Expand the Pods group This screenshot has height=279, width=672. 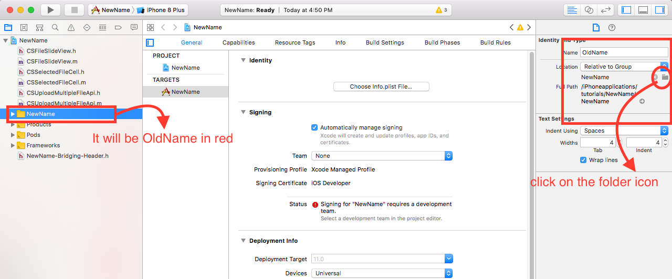coord(13,135)
